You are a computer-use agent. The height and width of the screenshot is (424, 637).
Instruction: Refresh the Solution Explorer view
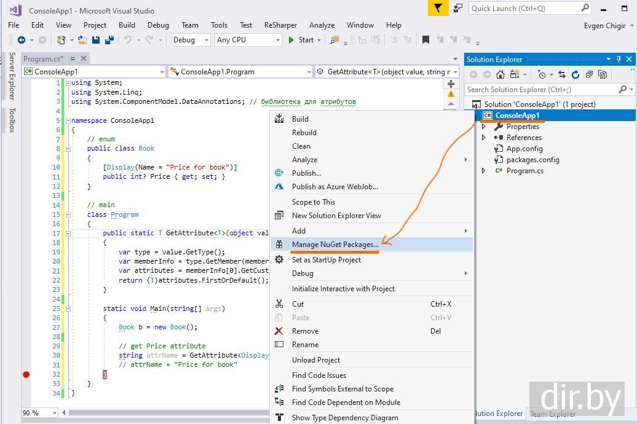click(576, 74)
